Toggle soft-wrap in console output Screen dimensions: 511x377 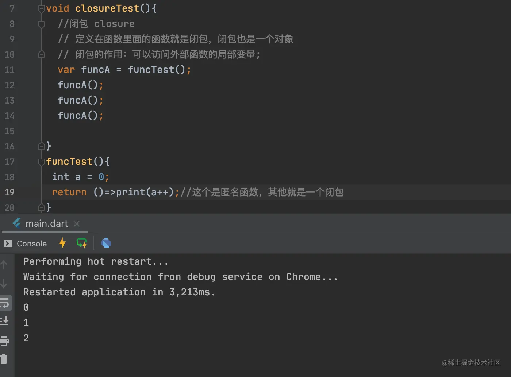5,303
